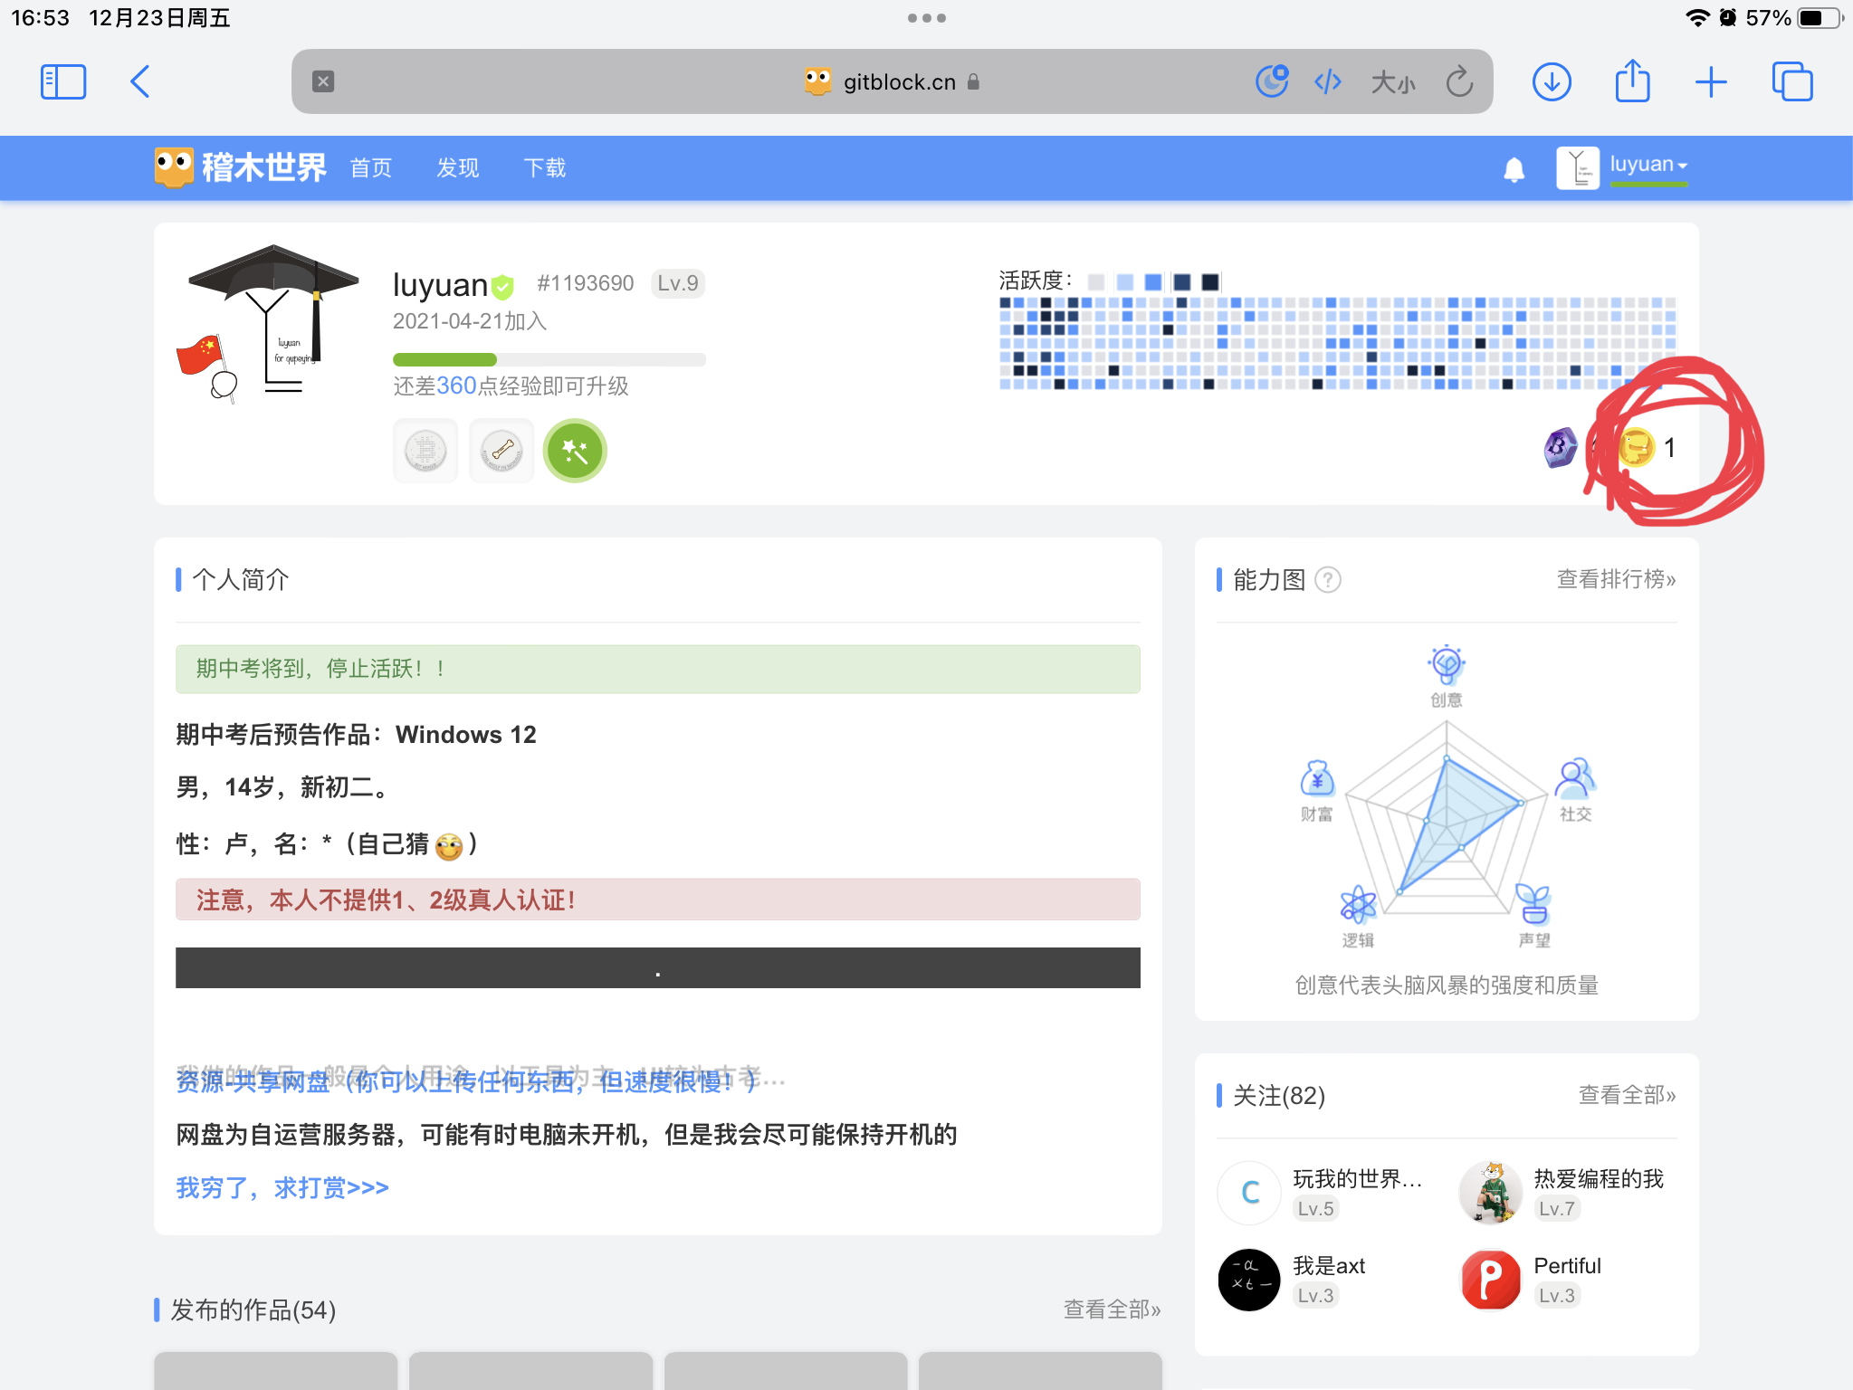Open a new tab with plus icon
Screen dimensions: 1853x1390
point(1711,81)
